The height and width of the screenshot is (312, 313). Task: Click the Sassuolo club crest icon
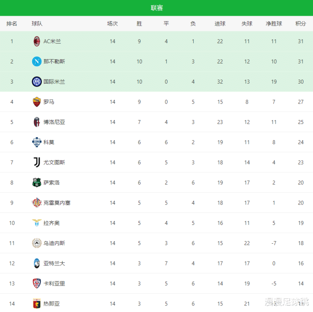37,182
